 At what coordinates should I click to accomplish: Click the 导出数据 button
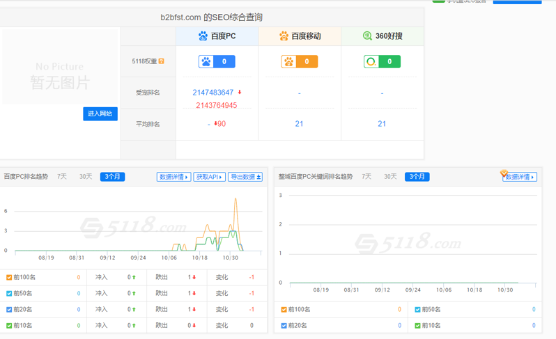tap(245, 177)
